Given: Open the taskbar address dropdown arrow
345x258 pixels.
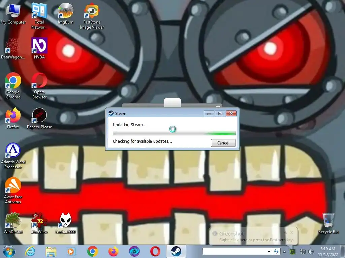Looking at the screenshot, I should [269, 251].
